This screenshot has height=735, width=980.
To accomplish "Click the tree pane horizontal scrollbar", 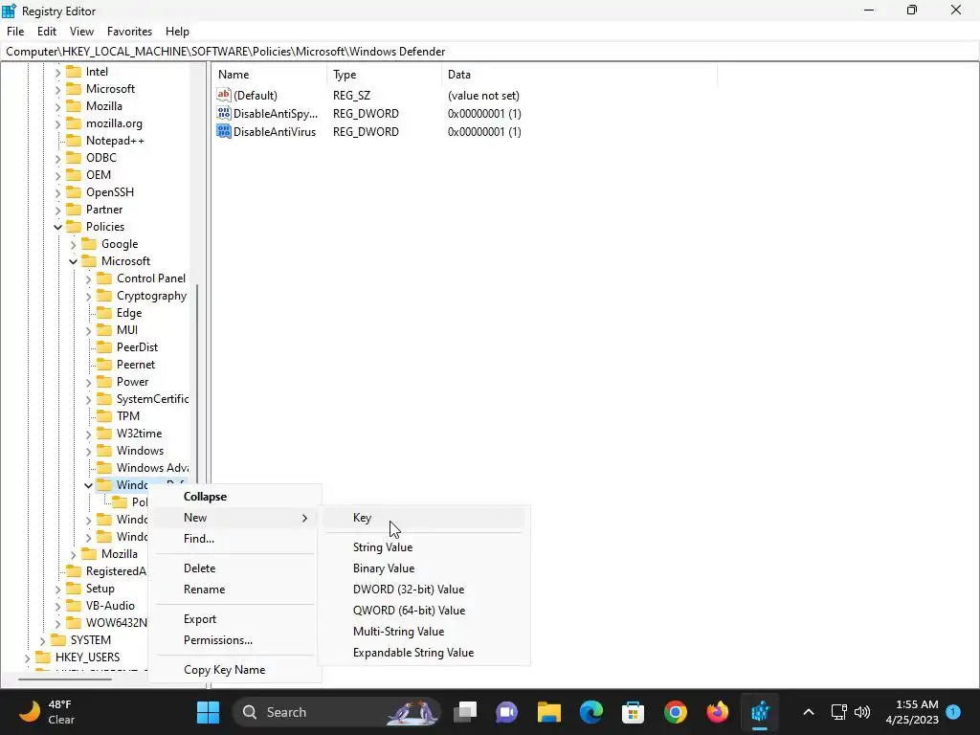I will (65, 679).
